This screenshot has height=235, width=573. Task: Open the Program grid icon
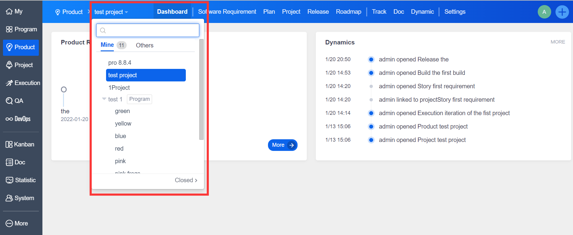coord(9,29)
